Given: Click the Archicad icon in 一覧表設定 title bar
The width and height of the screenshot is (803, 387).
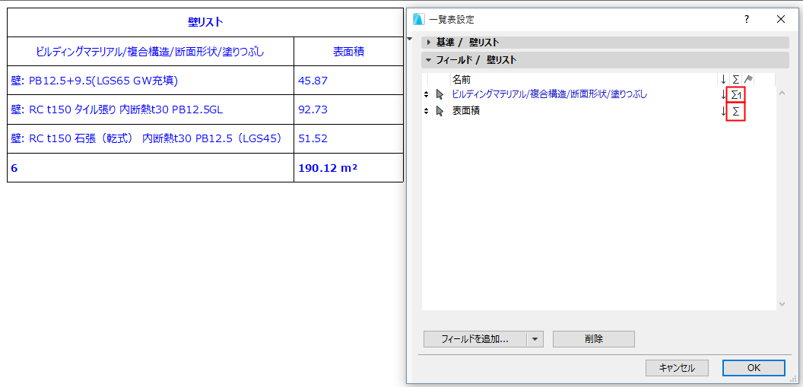Looking at the screenshot, I should tap(419, 20).
